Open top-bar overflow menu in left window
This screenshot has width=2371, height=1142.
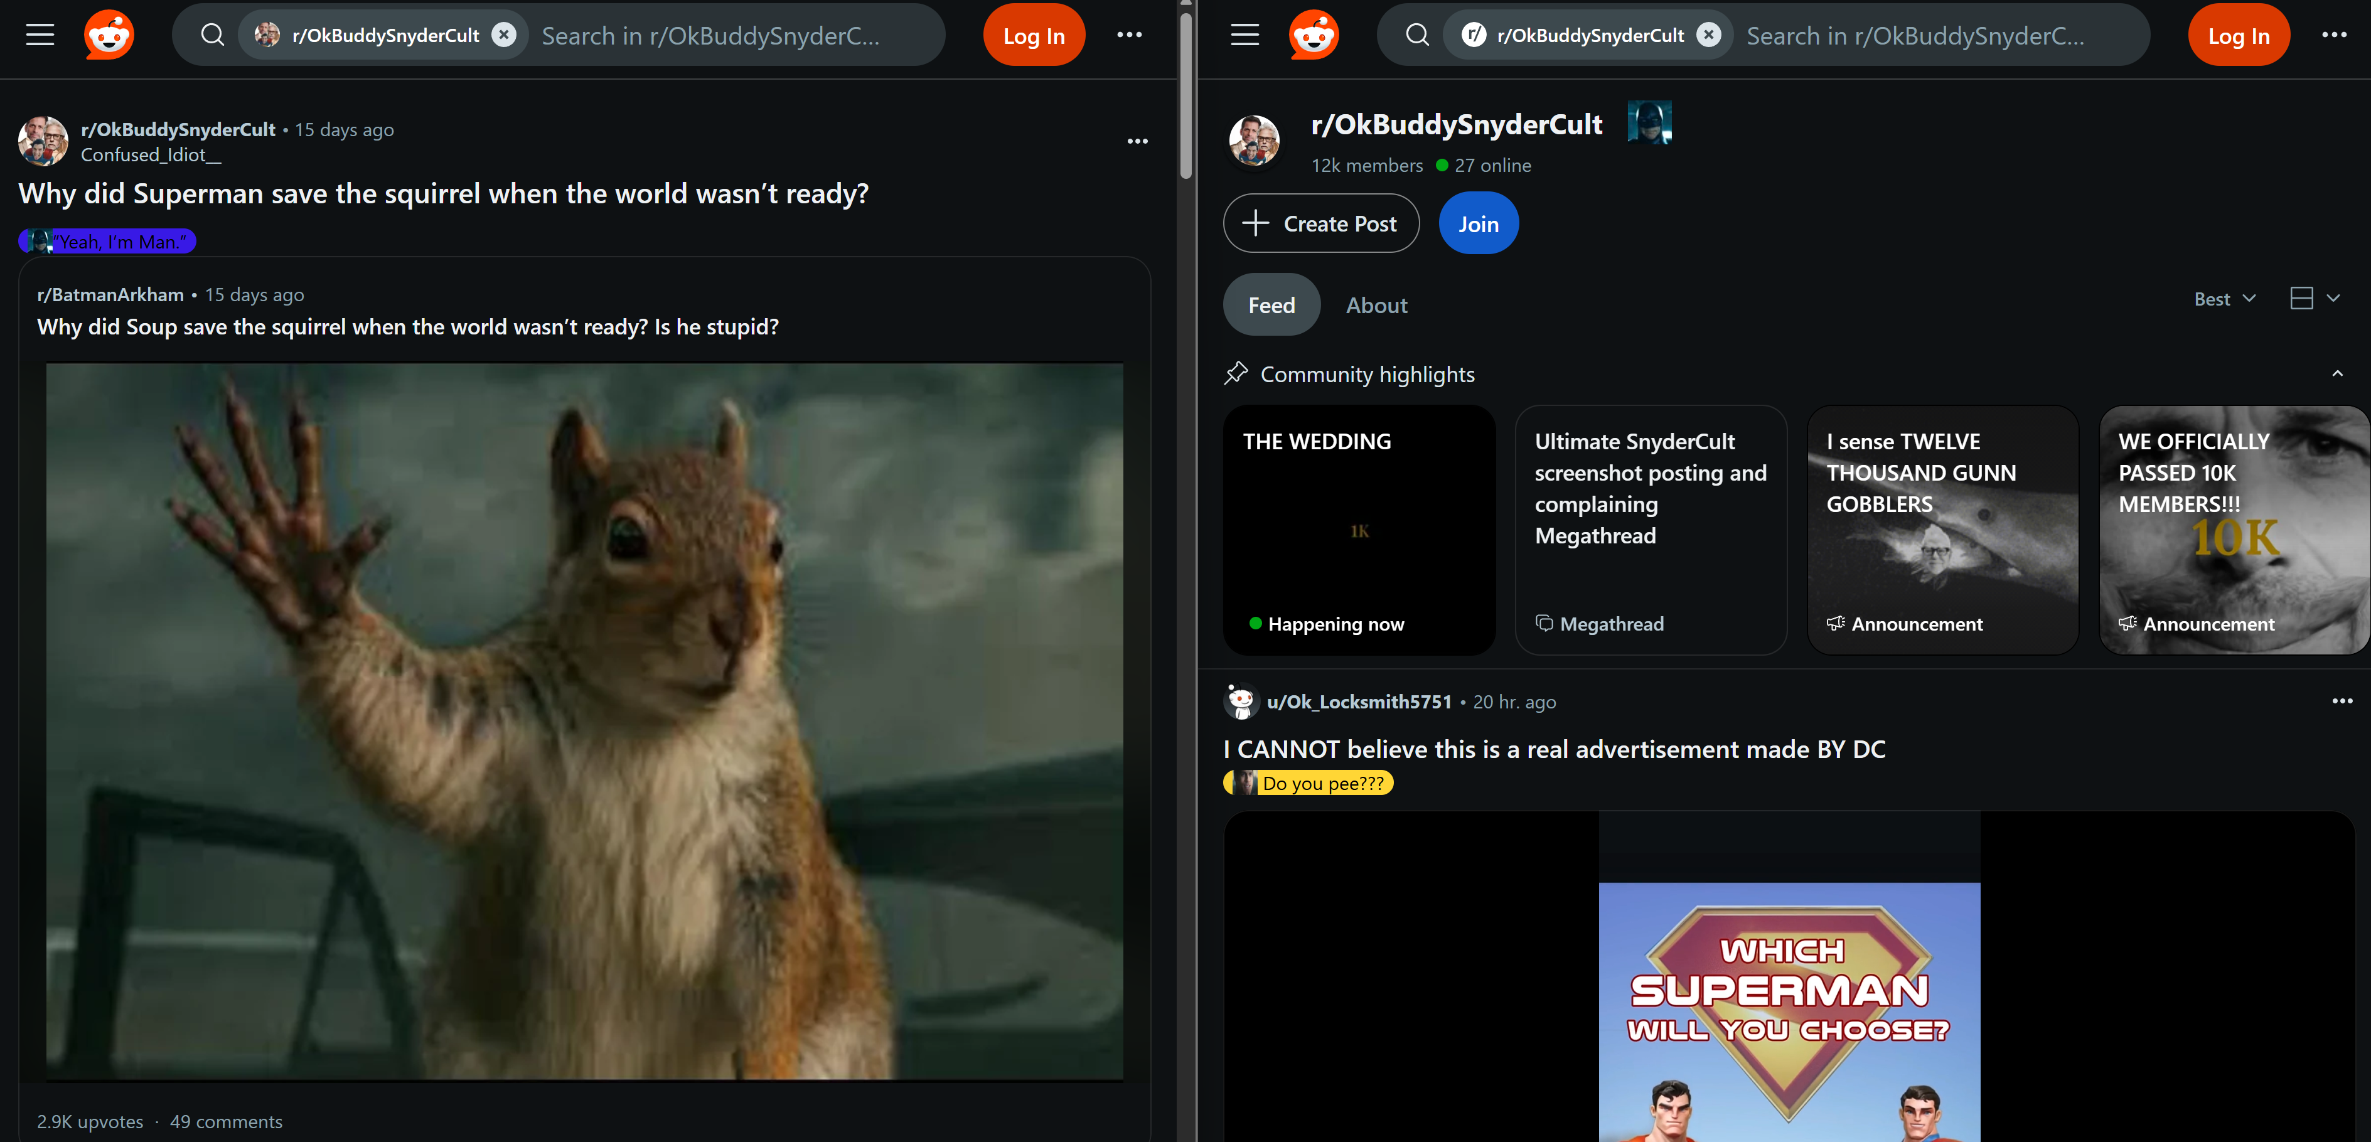(1130, 35)
